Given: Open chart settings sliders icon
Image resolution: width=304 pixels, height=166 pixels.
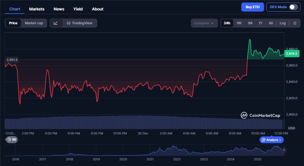Looking at the screenshot, I should point(294,23).
